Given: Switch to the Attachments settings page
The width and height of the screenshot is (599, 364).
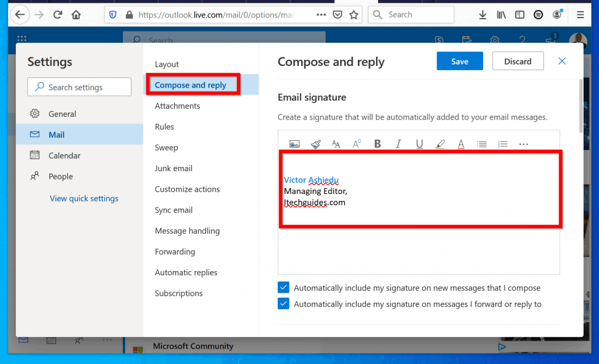Looking at the screenshot, I should click(177, 106).
